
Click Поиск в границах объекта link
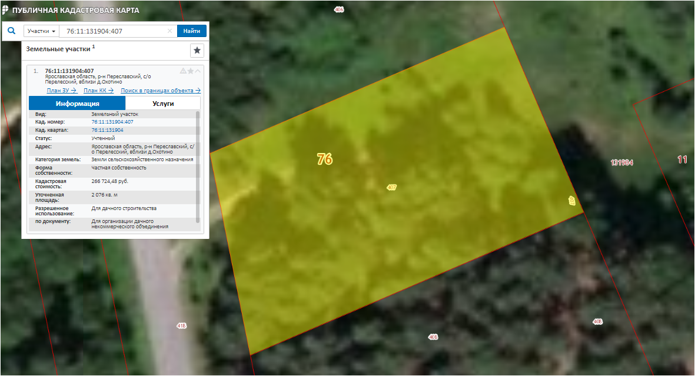(161, 91)
